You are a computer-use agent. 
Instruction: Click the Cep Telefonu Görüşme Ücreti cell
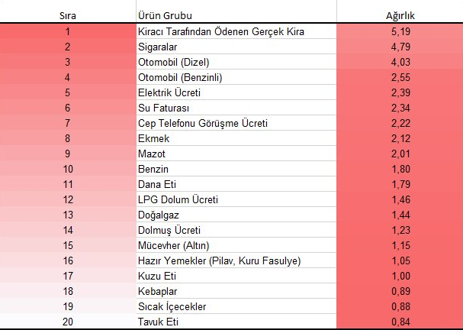pos(236,123)
